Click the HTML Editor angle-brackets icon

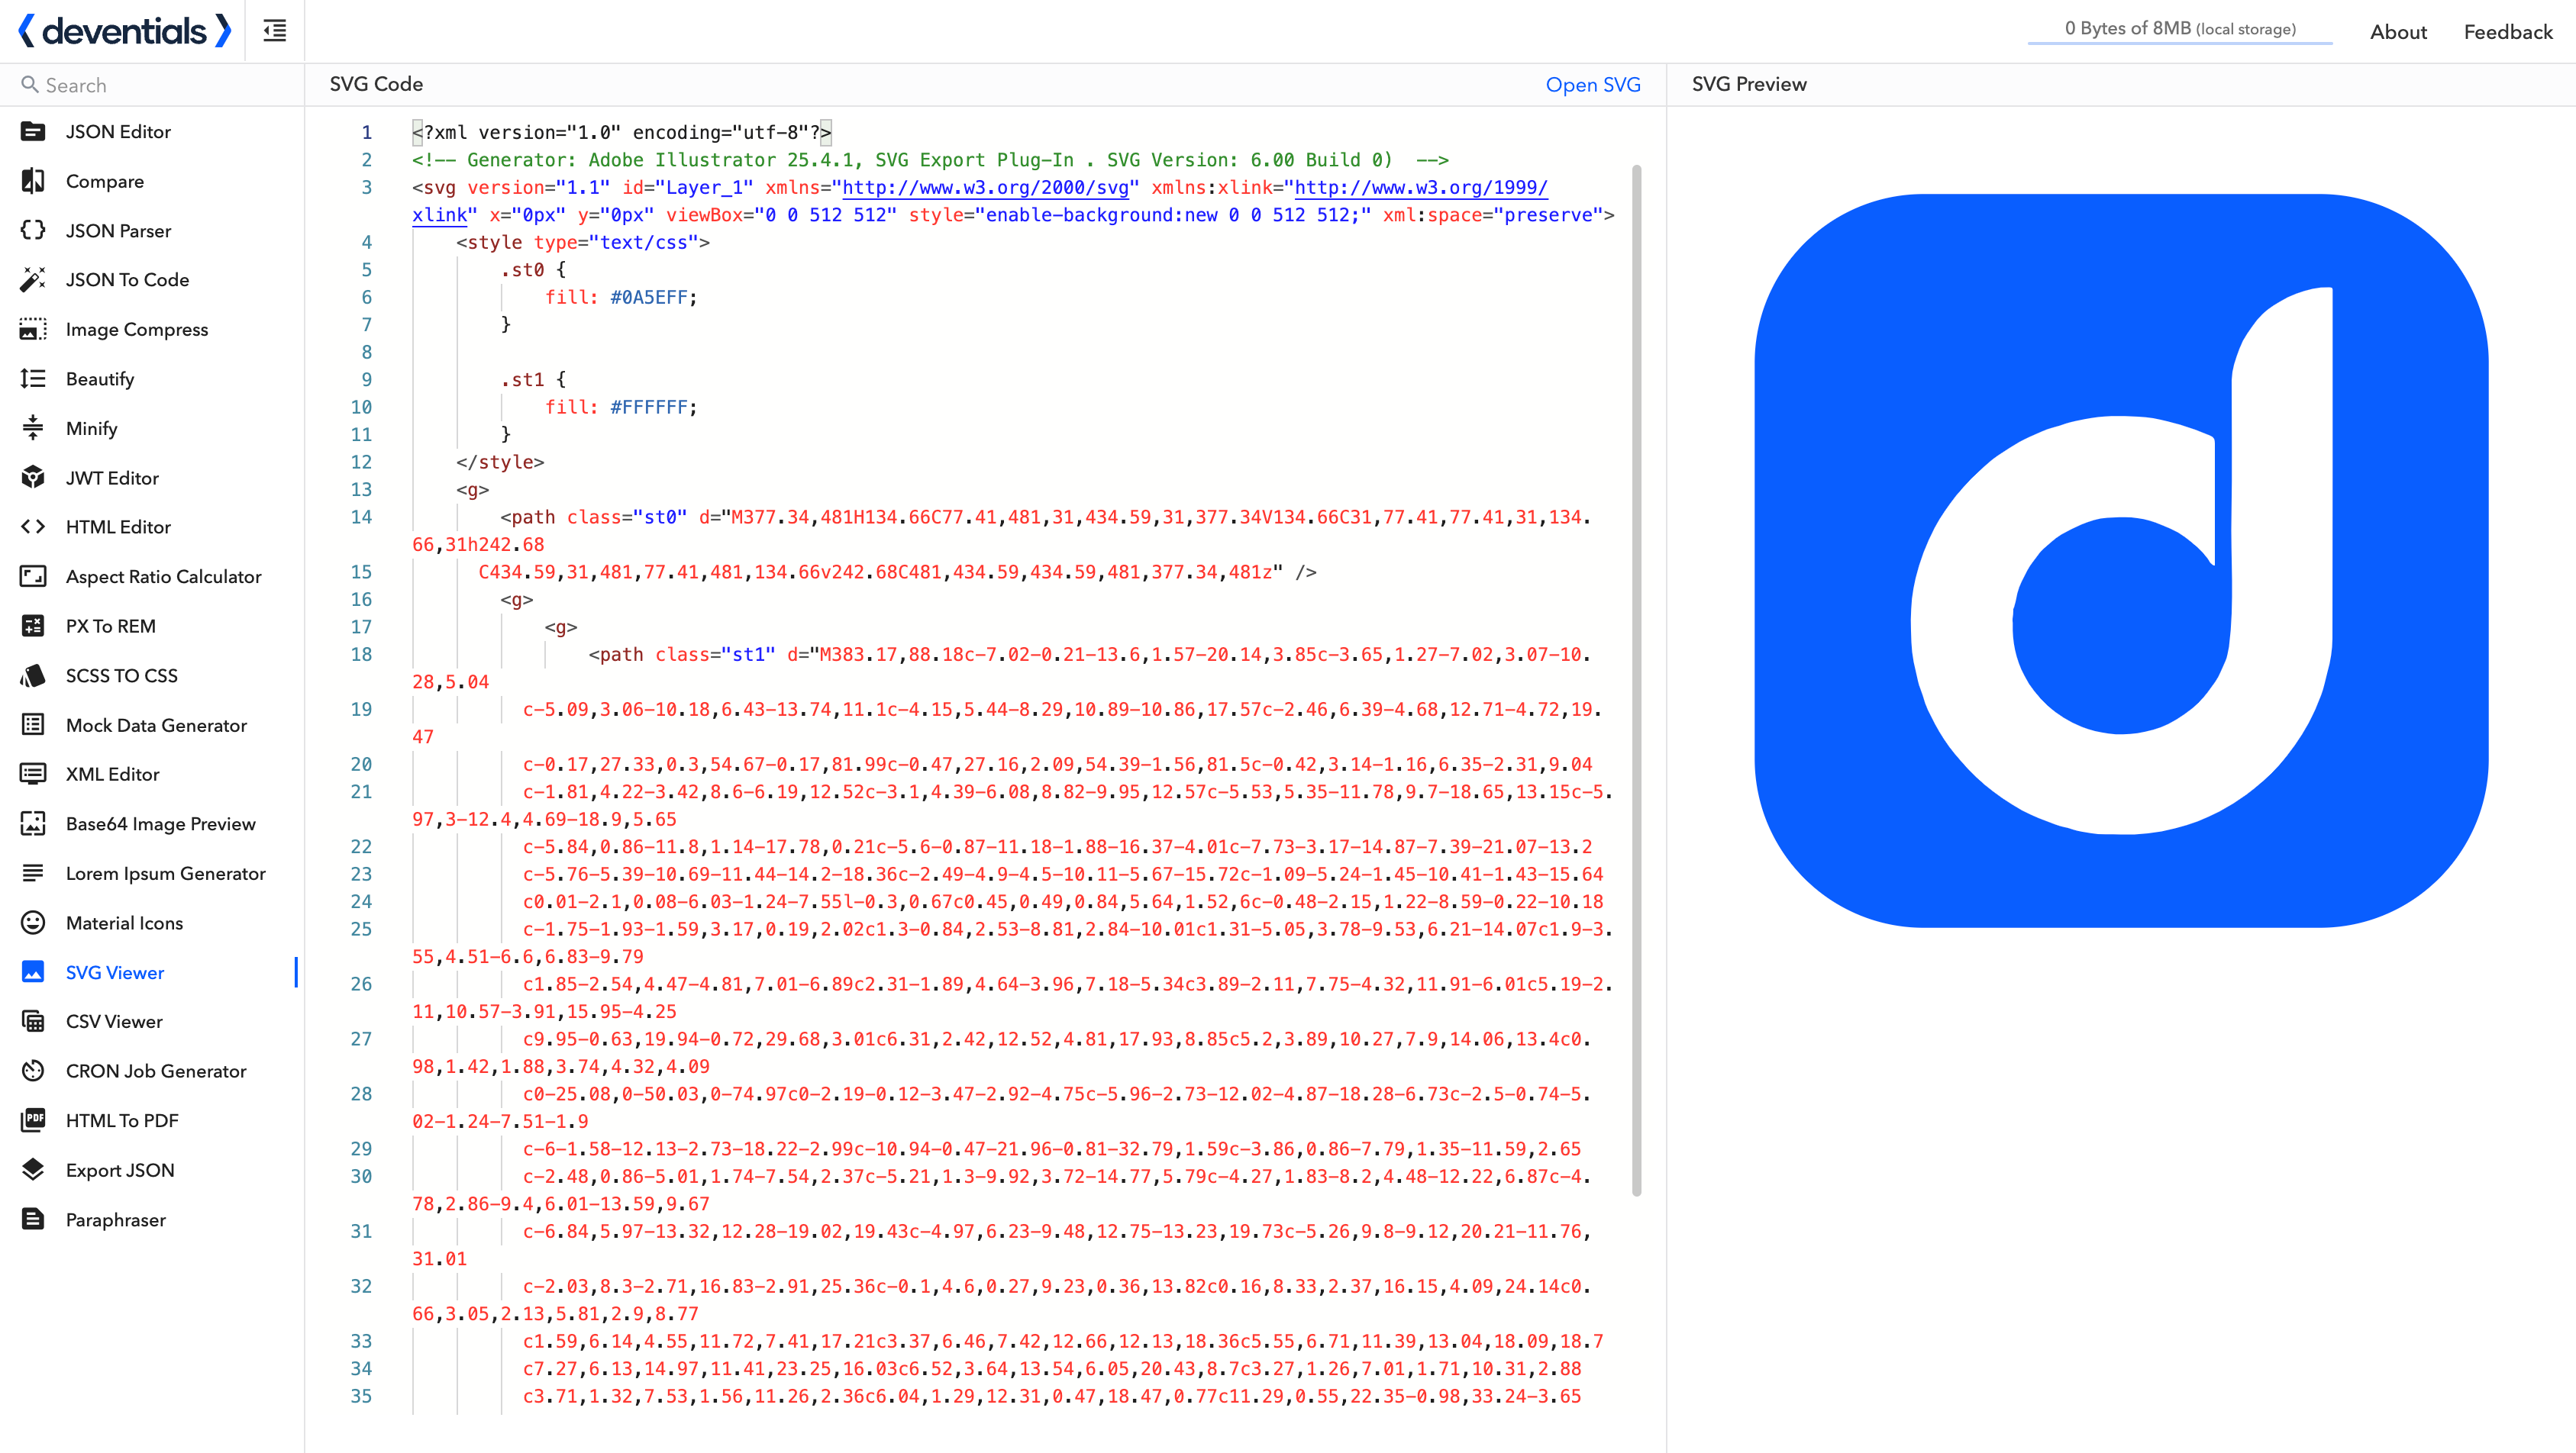(33, 527)
